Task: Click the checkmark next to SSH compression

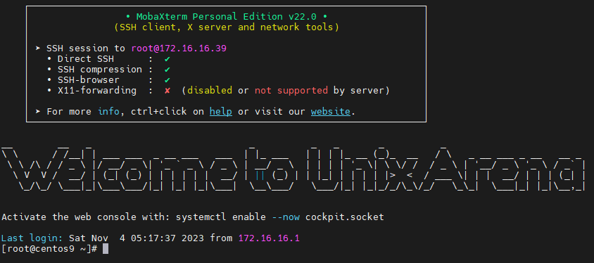Action: pos(167,70)
